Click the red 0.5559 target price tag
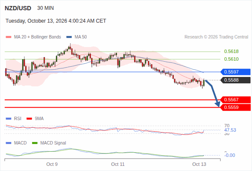The height and width of the screenshot is (171, 252). (235, 107)
